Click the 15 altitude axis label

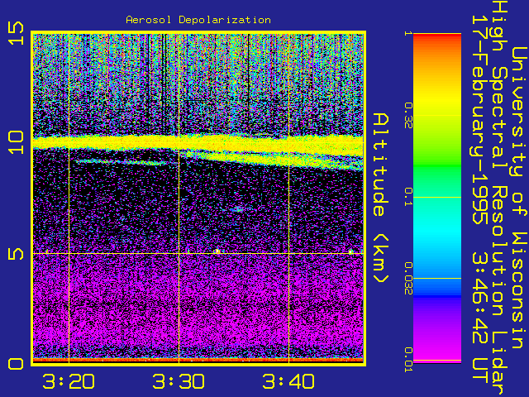pyautogui.click(x=17, y=33)
